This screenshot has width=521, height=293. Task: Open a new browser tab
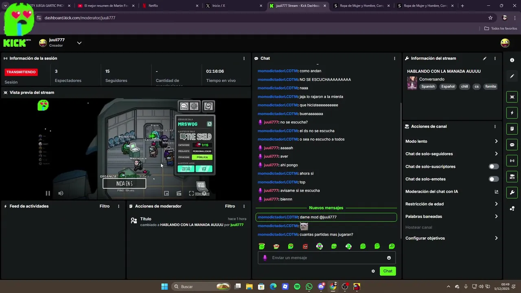pyautogui.click(x=462, y=6)
